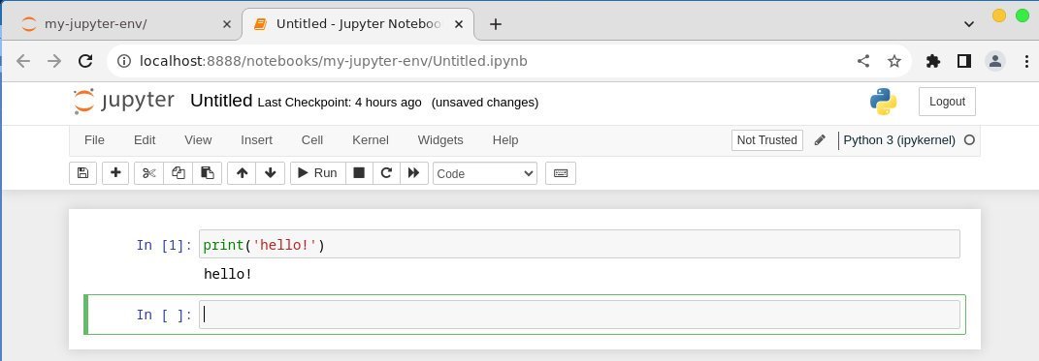Move selected cell down with the arrow icon
Image resolution: width=1039 pixels, height=361 pixels.
pyautogui.click(x=271, y=173)
